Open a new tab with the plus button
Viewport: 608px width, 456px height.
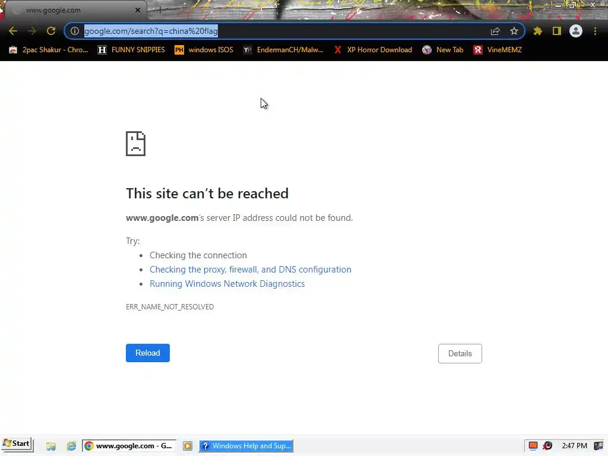[x=160, y=11]
